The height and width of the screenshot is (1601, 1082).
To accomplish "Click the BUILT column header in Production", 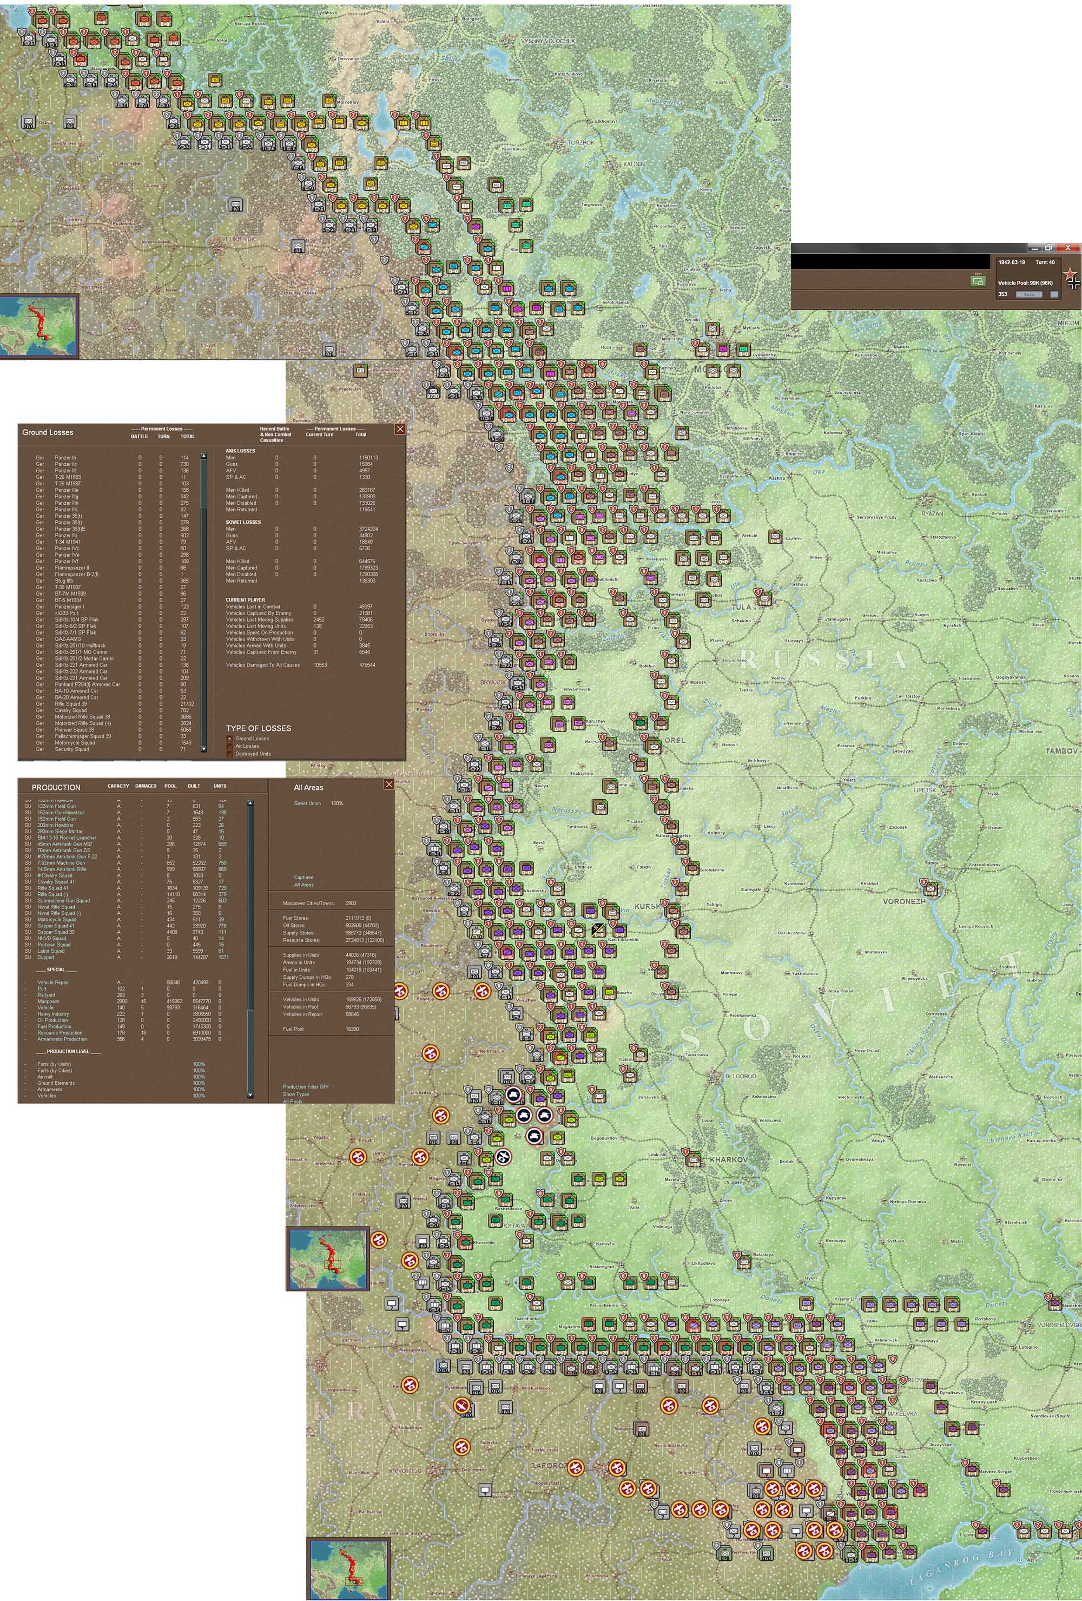I will pyautogui.click(x=194, y=786).
